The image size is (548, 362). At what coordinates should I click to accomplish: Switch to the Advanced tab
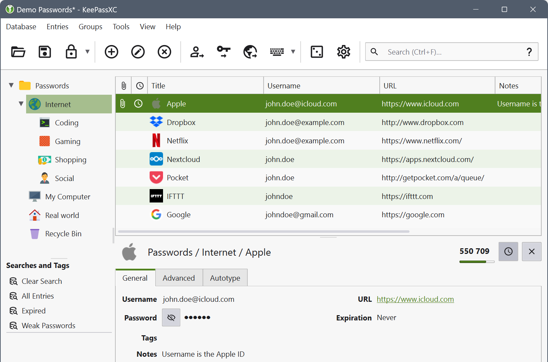pyautogui.click(x=179, y=278)
